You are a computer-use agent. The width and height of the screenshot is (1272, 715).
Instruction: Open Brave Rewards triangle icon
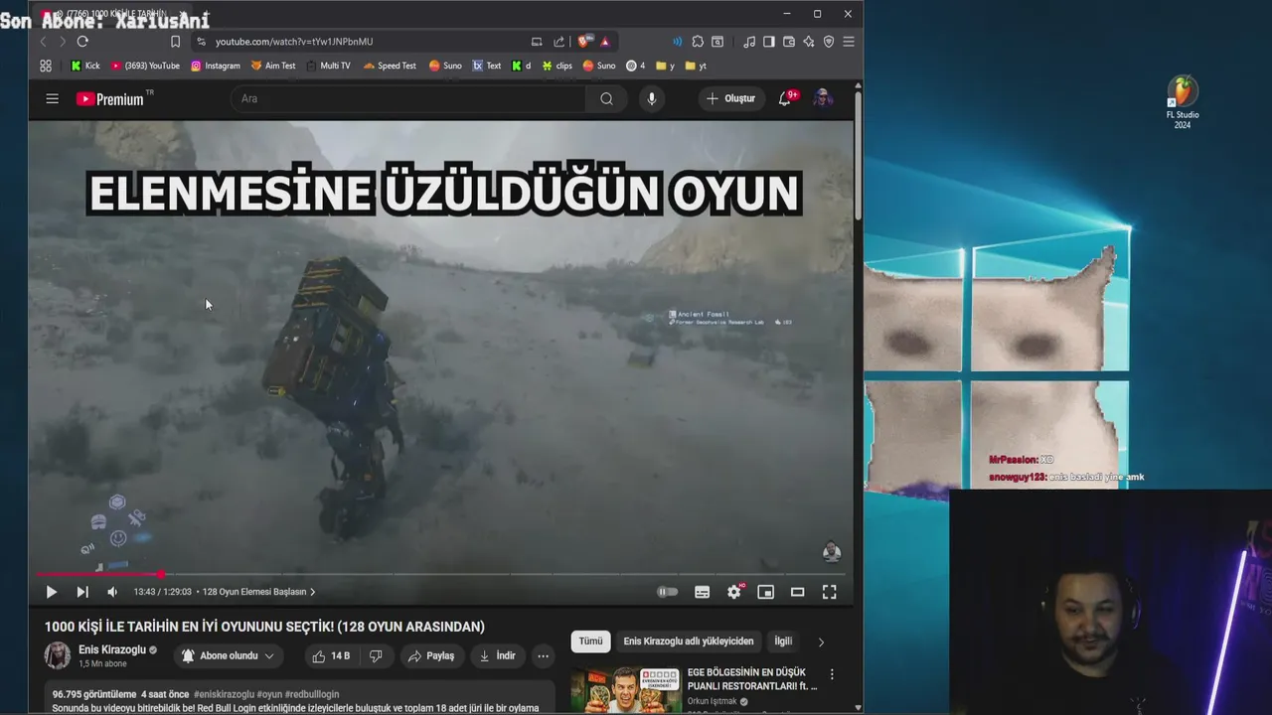[x=604, y=42]
